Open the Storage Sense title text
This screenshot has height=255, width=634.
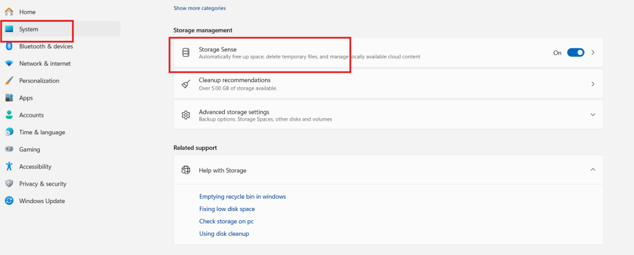point(217,50)
